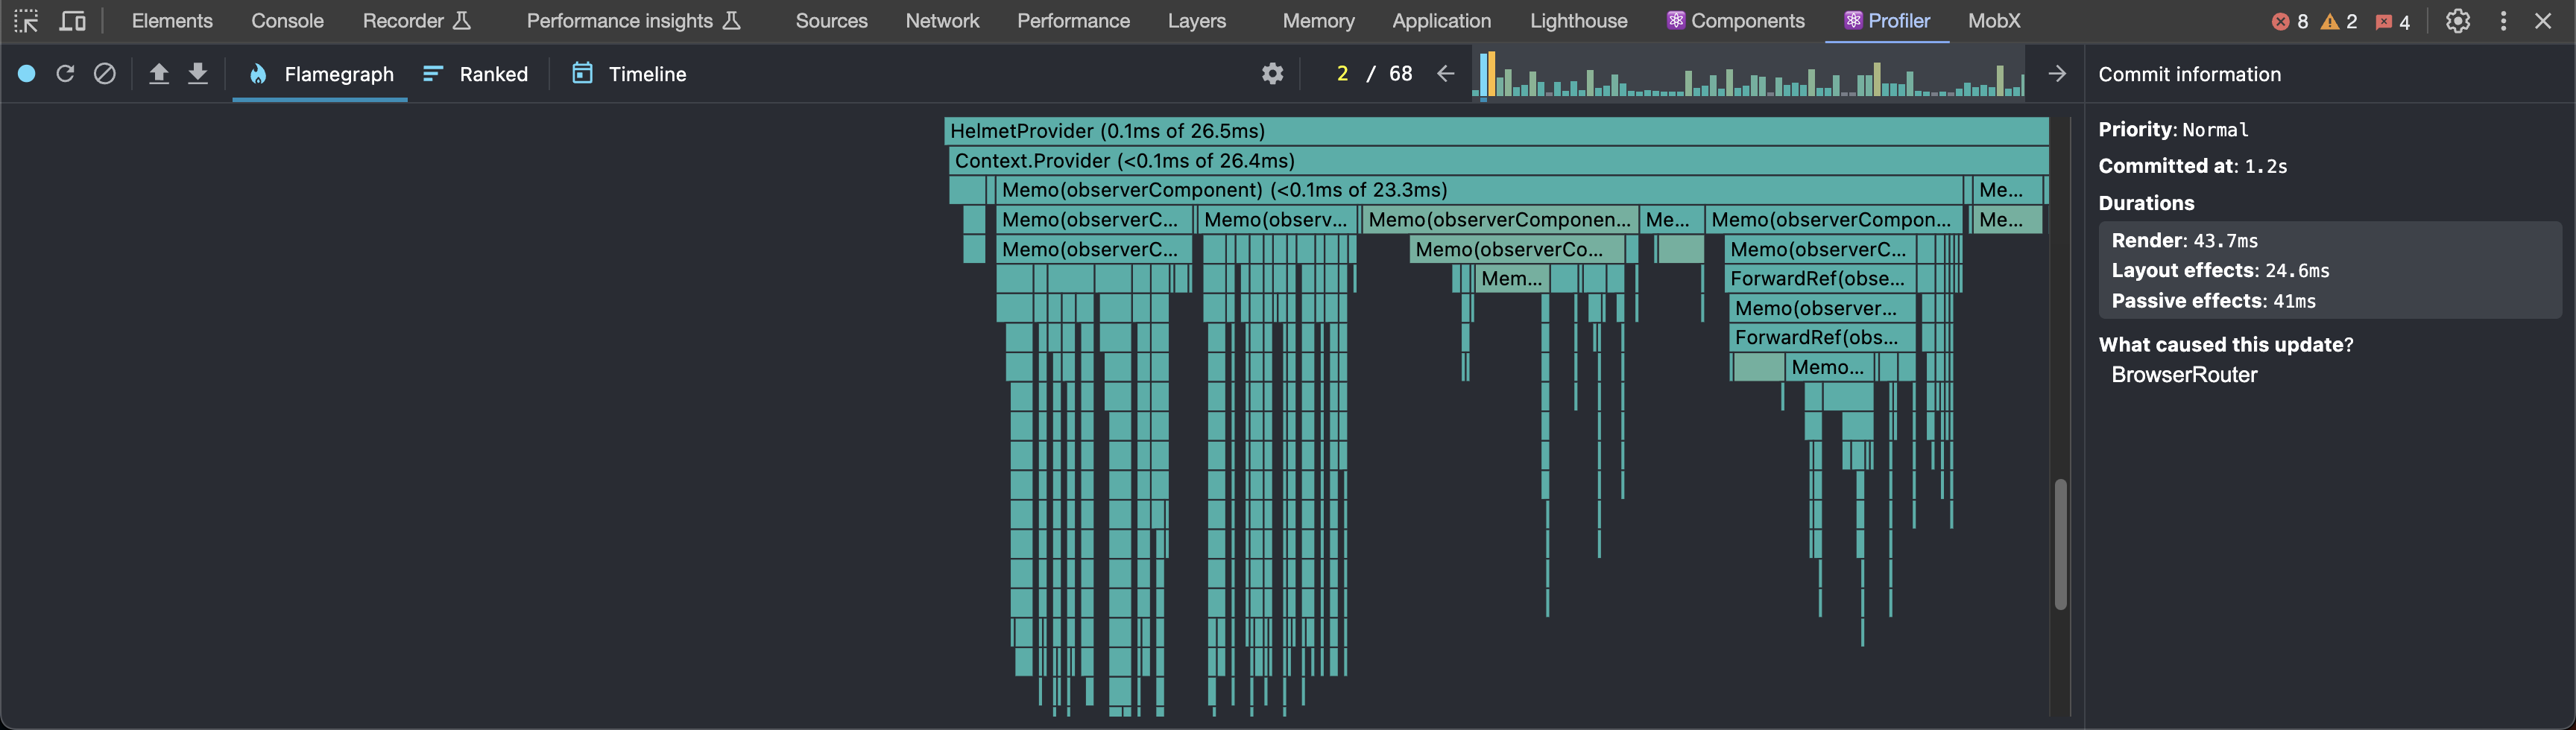Open the profiler settings gear
Image resolution: width=2576 pixels, height=730 pixels.
tap(1271, 73)
